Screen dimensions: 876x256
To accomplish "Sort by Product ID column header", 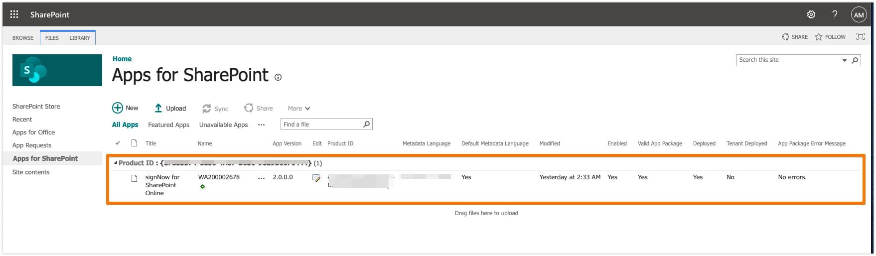I will (x=340, y=143).
